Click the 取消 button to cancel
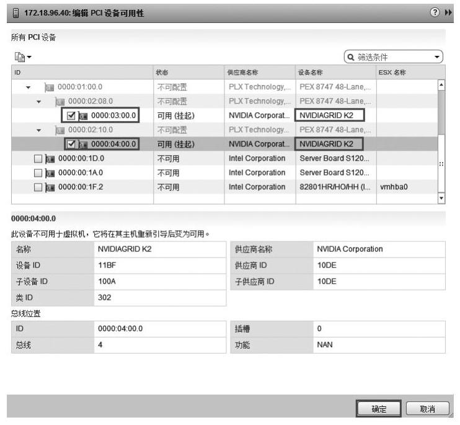460x425 pixels. pyautogui.click(x=427, y=409)
